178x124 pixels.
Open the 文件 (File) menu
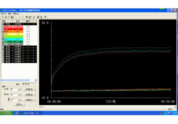point(4,14)
